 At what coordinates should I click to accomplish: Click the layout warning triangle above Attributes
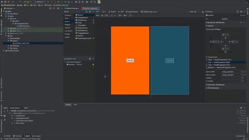click(x=203, y=12)
